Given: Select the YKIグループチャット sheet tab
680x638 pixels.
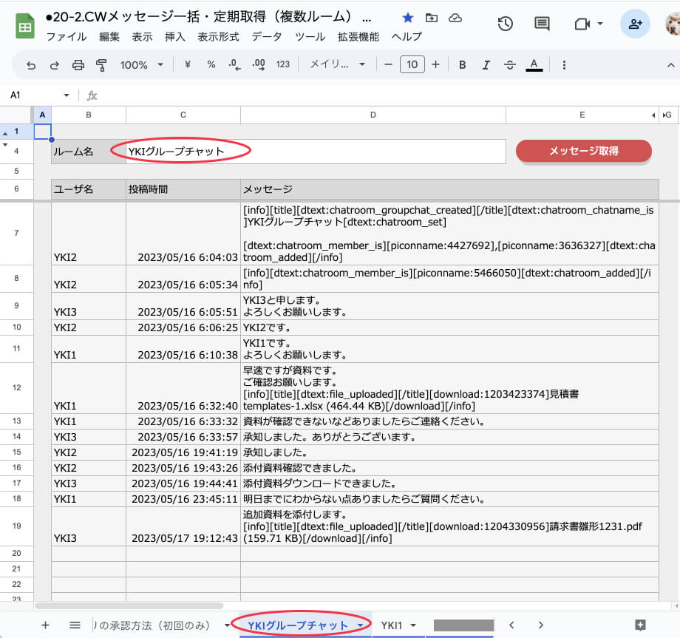Looking at the screenshot, I should 298,625.
